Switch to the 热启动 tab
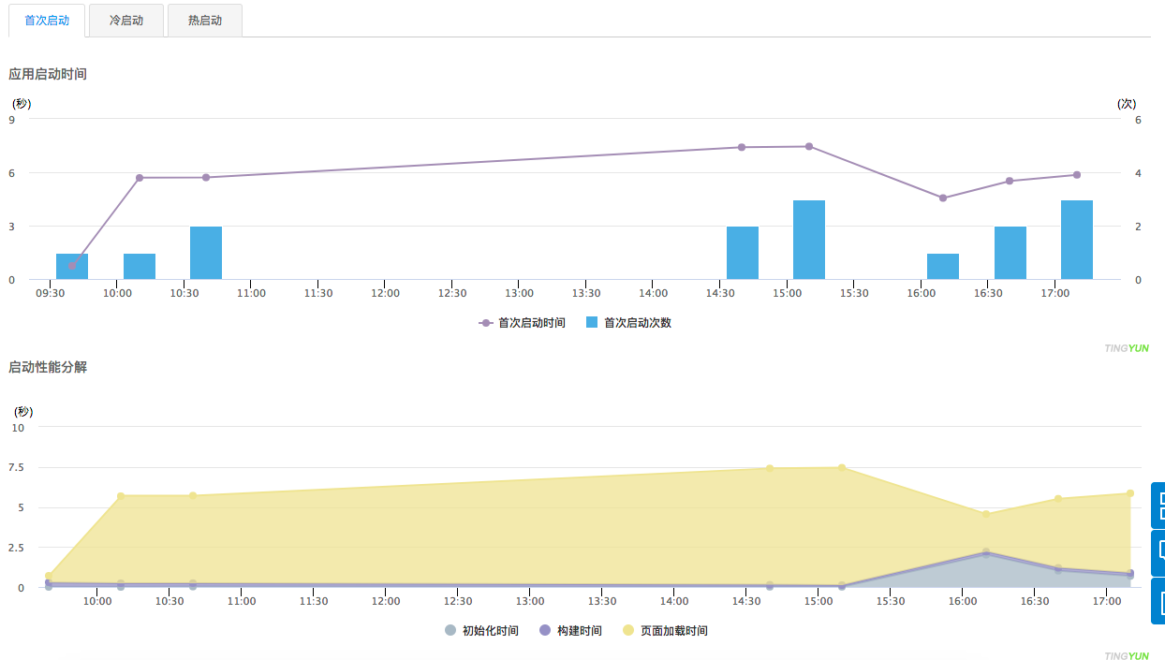This screenshot has height=660, width=1165. [204, 21]
